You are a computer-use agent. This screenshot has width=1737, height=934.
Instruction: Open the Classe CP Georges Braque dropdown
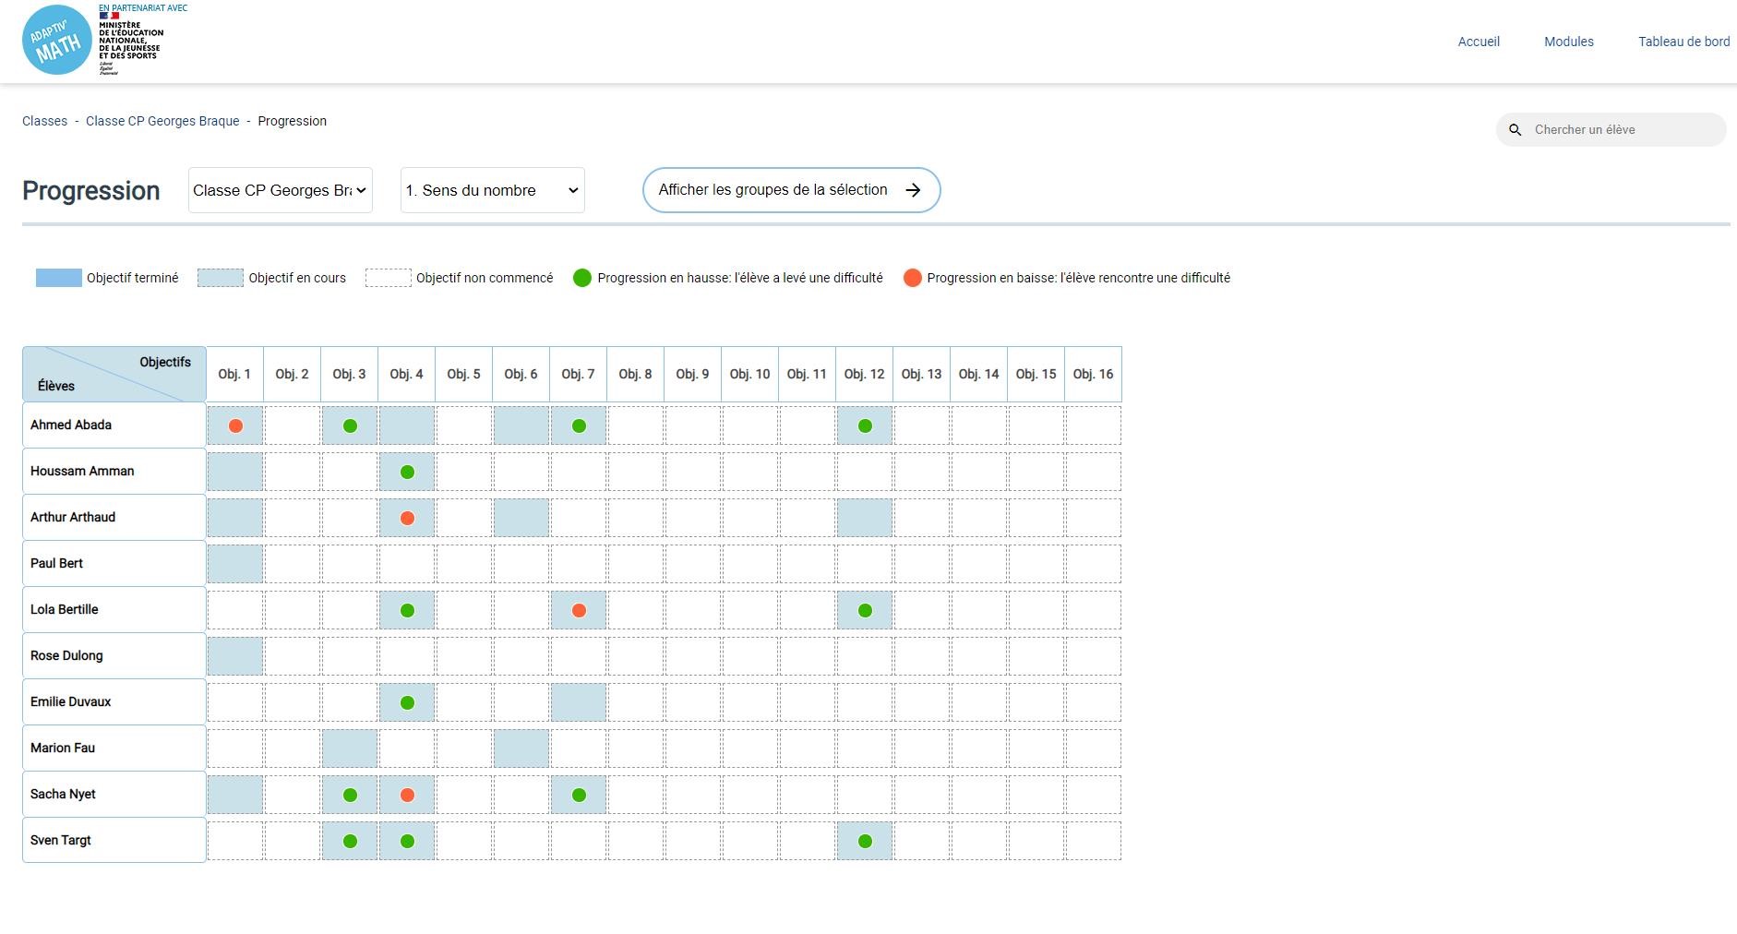coord(280,190)
